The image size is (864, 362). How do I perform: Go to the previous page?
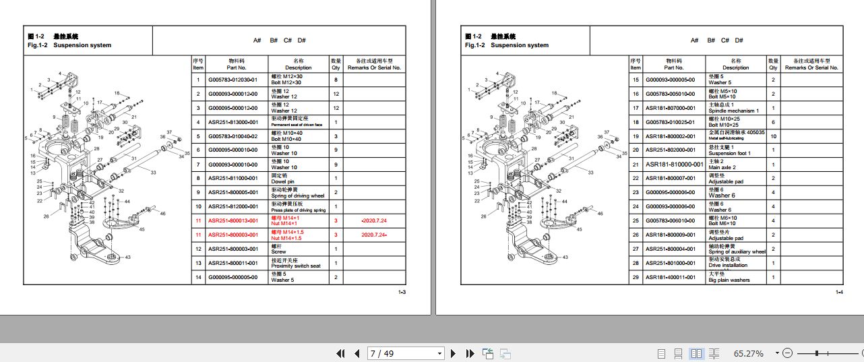(357, 353)
